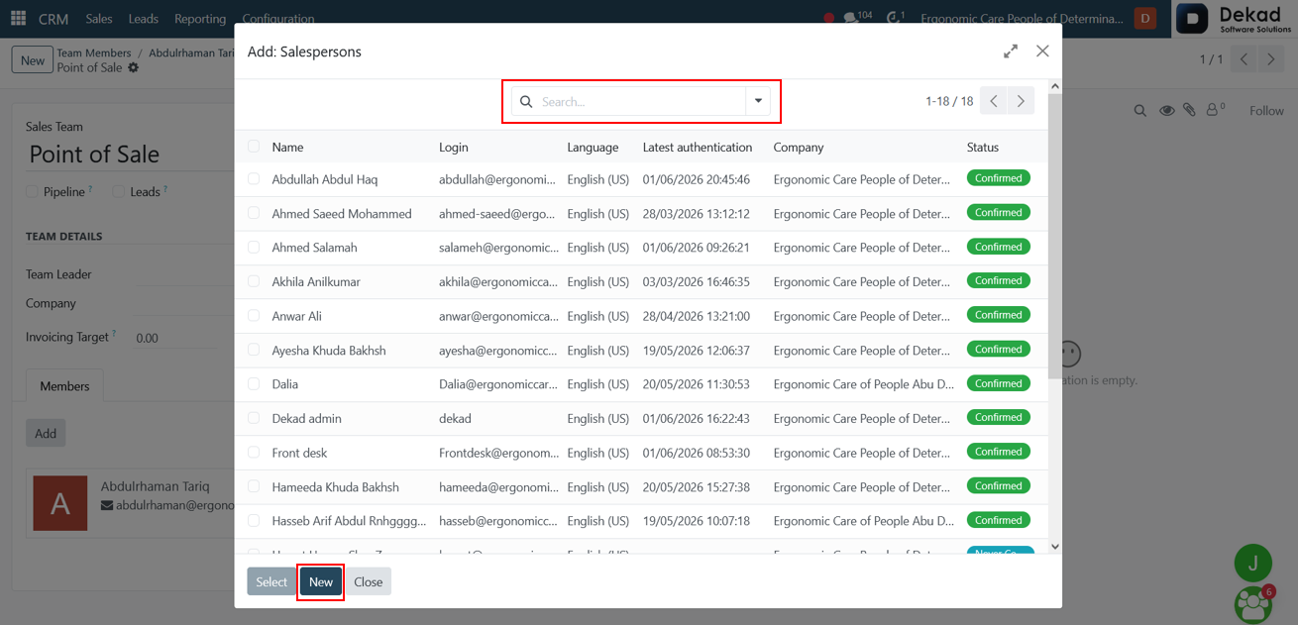Viewport: 1298px width, 625px height.
Task: Enable the Pipeline checkbox
Action: (x=32, y=192)
